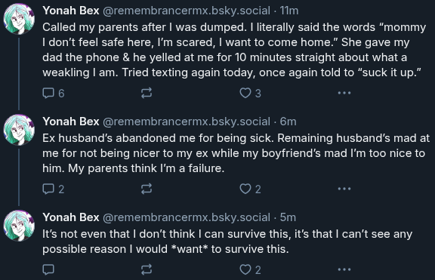This screenshot has height=280, width=435.
Task: Open Yonah Bex display name on first post
Action: [x=71, y=11]
